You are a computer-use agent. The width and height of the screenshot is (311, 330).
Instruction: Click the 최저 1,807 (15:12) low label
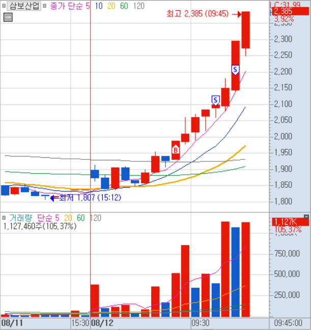tap(90, 198)
